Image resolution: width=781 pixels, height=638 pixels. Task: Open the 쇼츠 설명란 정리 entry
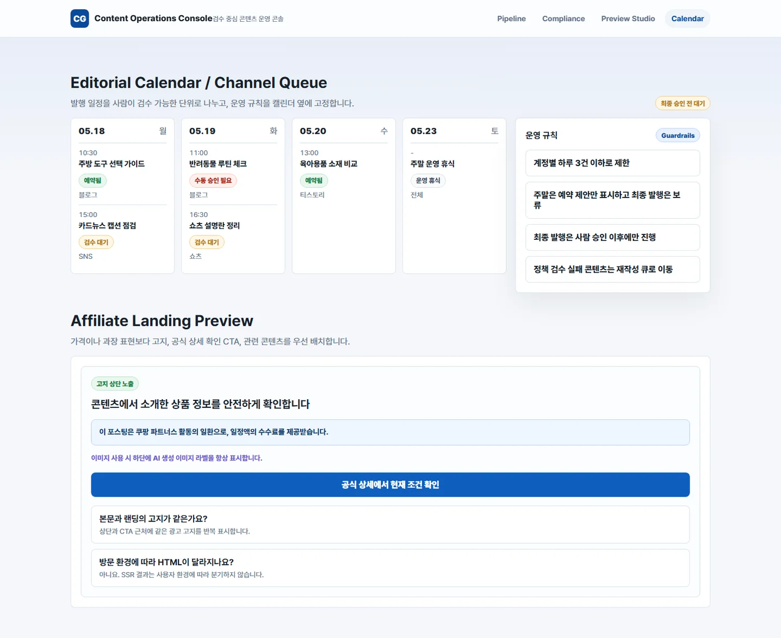point(214,226)
